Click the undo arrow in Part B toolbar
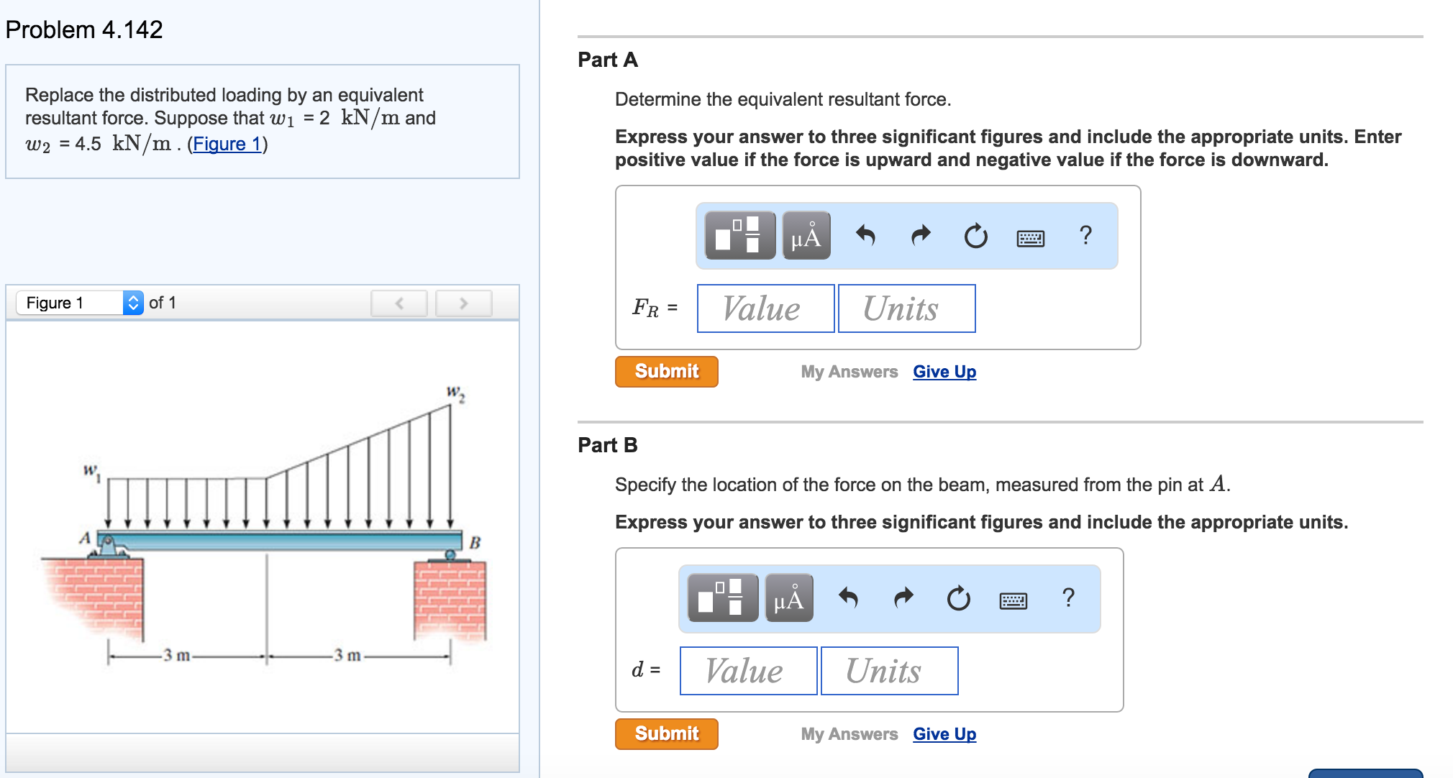Viewport: 1453px width, 778px height. coord(848,598)
